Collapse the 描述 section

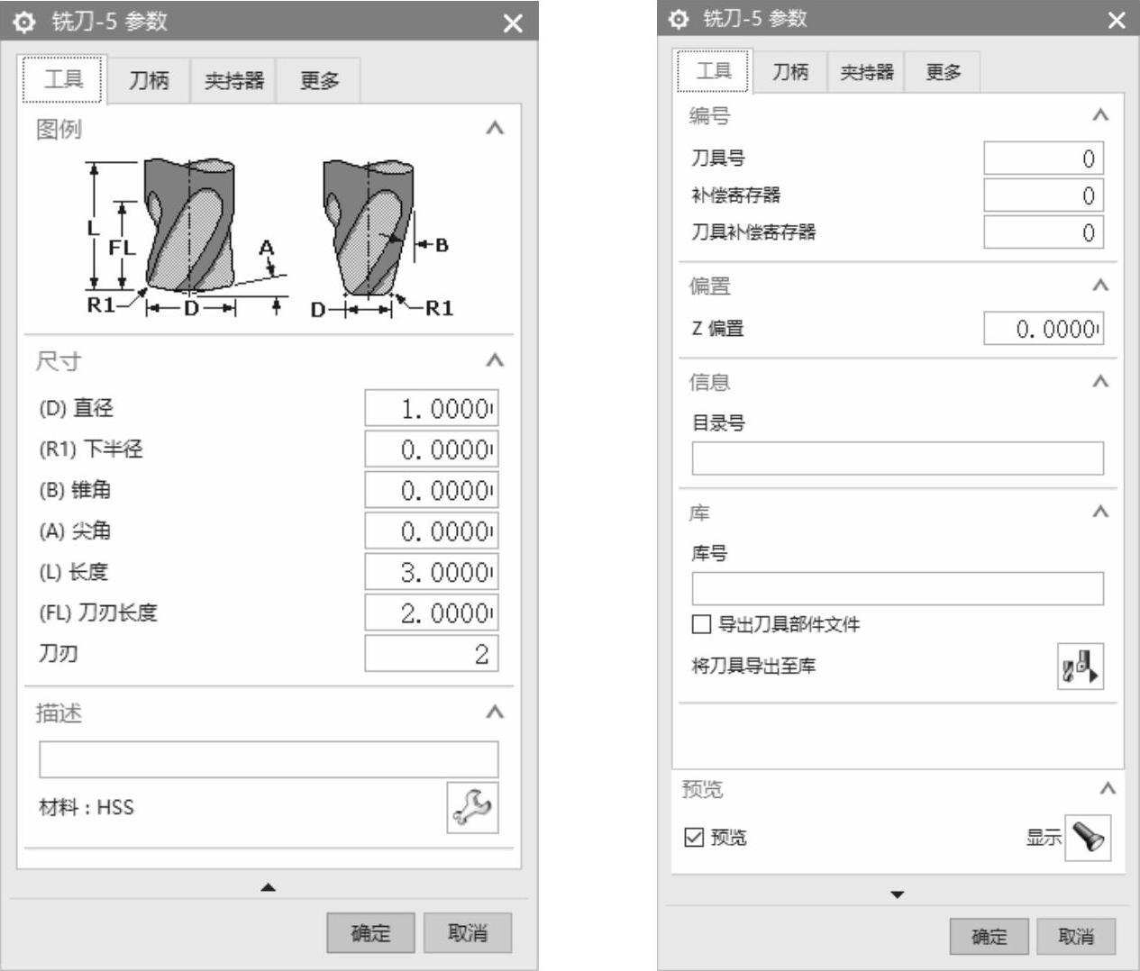[494, 712]
